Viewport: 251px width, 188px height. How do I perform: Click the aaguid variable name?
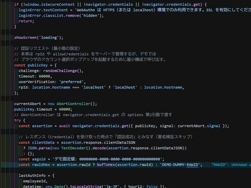39,159
